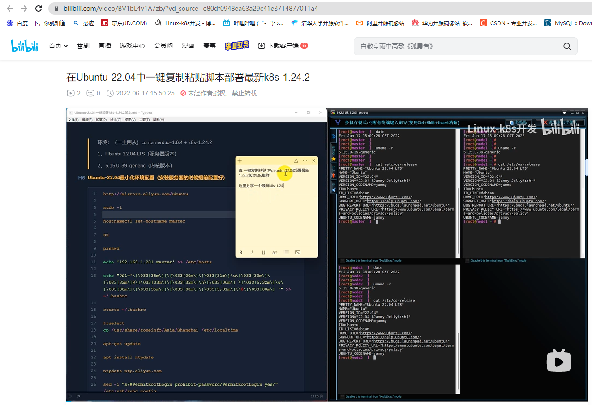Screen dimensions: 592x405
Task: Open Typora's 视图(V) menu
Action: click(130, 120)
